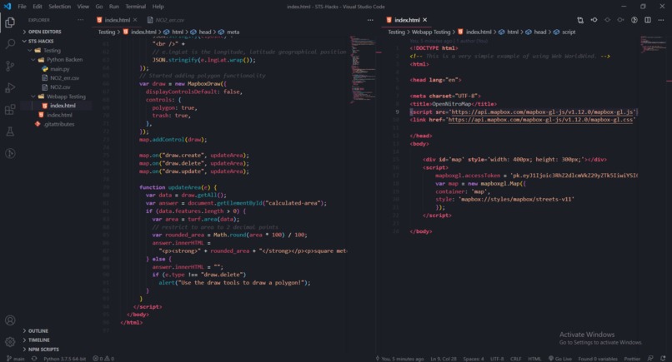Click Webapp Testing breadcrumb in right editor
The height and width of the screenshot is (362, 672).
coord(431,32)
